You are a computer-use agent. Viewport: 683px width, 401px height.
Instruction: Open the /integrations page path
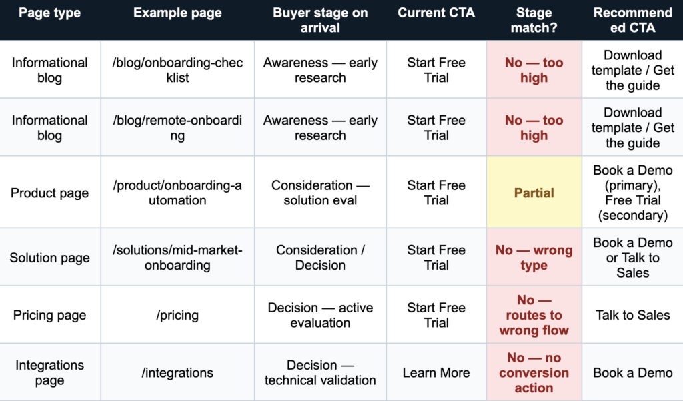[177, 372]
